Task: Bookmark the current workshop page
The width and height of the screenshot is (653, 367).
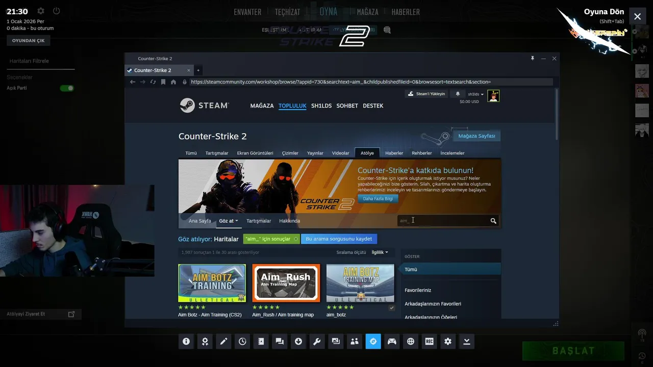Action: click(x=163, y=82)
